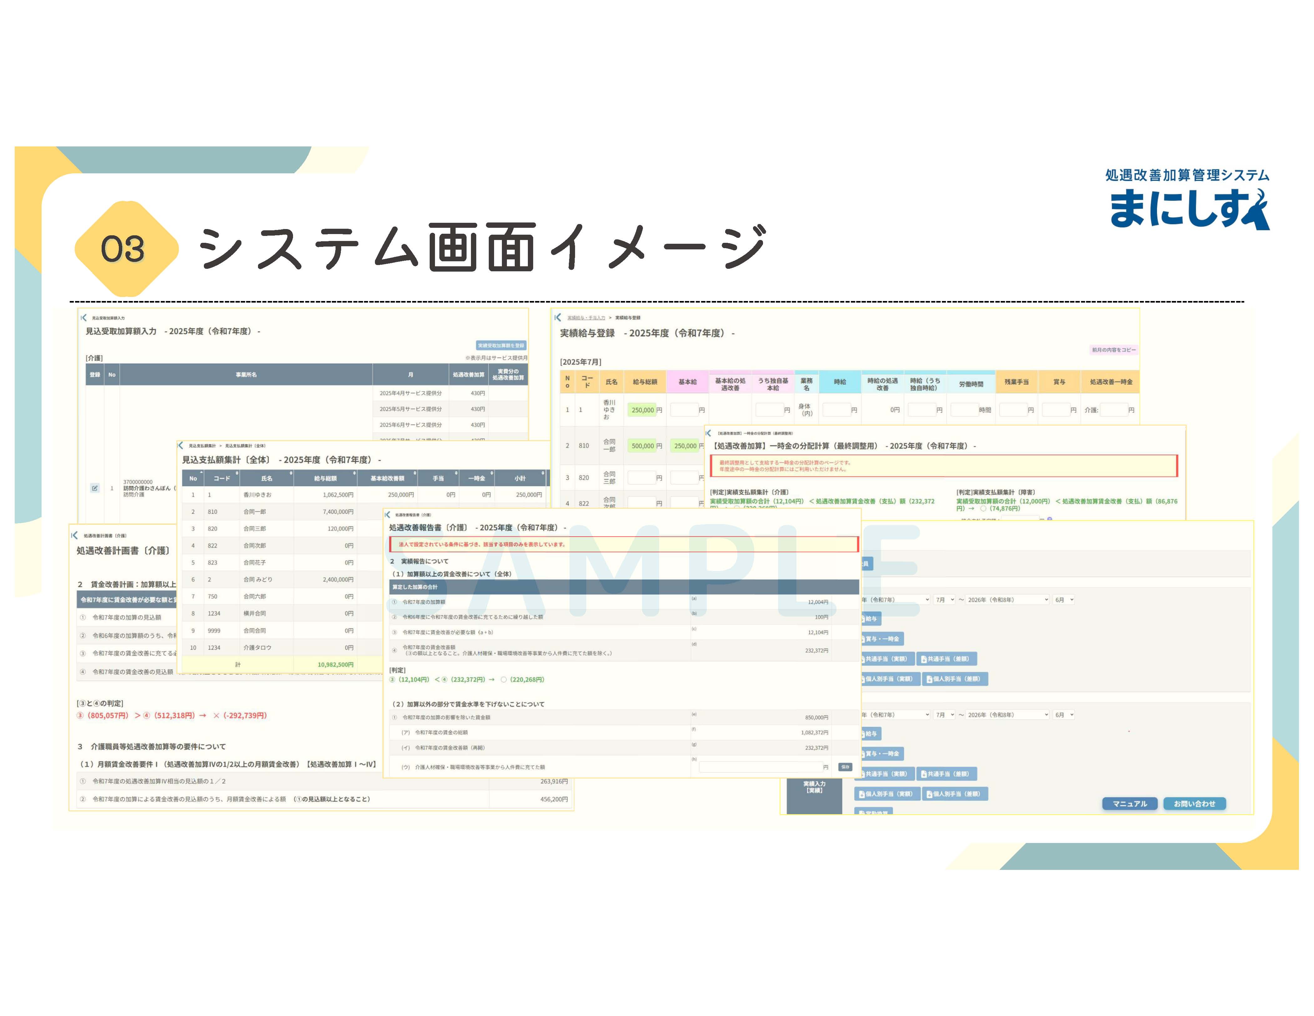The height and width of the screenshot is (1016, 1314).
Task: Click sort arrows on 基本給改善額 column header
Action: 415,474
